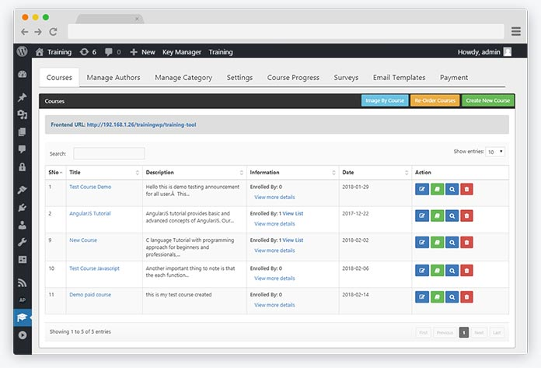Click the browser hamburger menu icon
Viewport: 541px width, 368px height.
pos(516,31)
